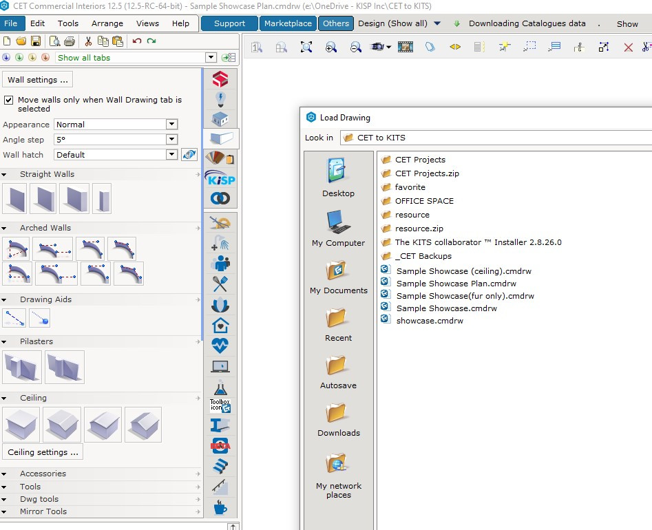652x530 pixels.
Task: Open the File menu
Action: point(12,23)
